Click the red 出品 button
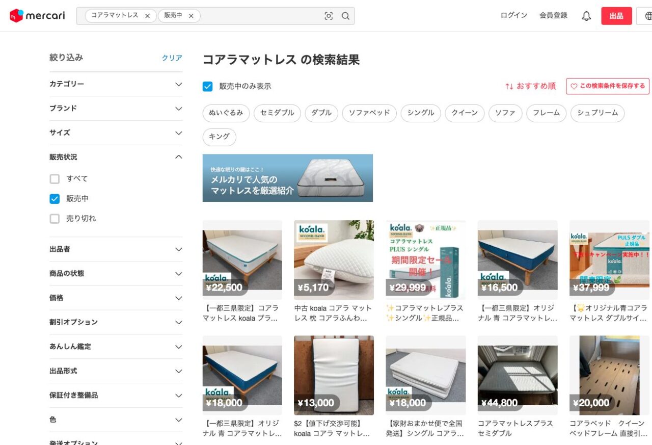Screen dimensions: 652x445 (616, 16)
